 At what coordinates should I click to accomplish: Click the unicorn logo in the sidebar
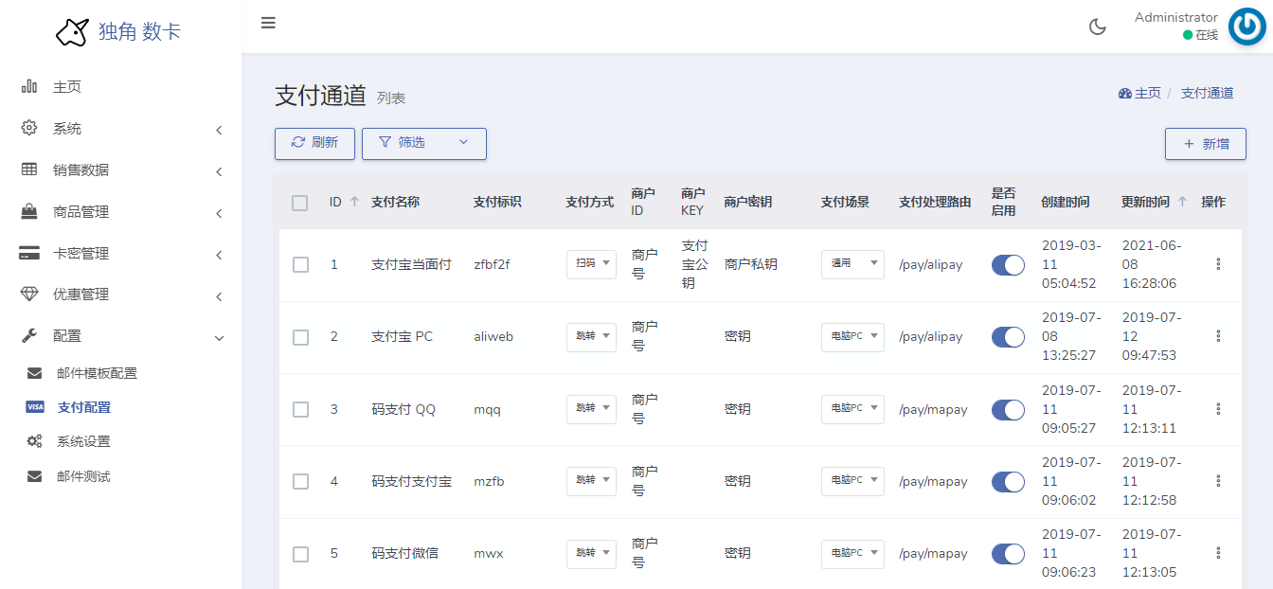(72, 32)
